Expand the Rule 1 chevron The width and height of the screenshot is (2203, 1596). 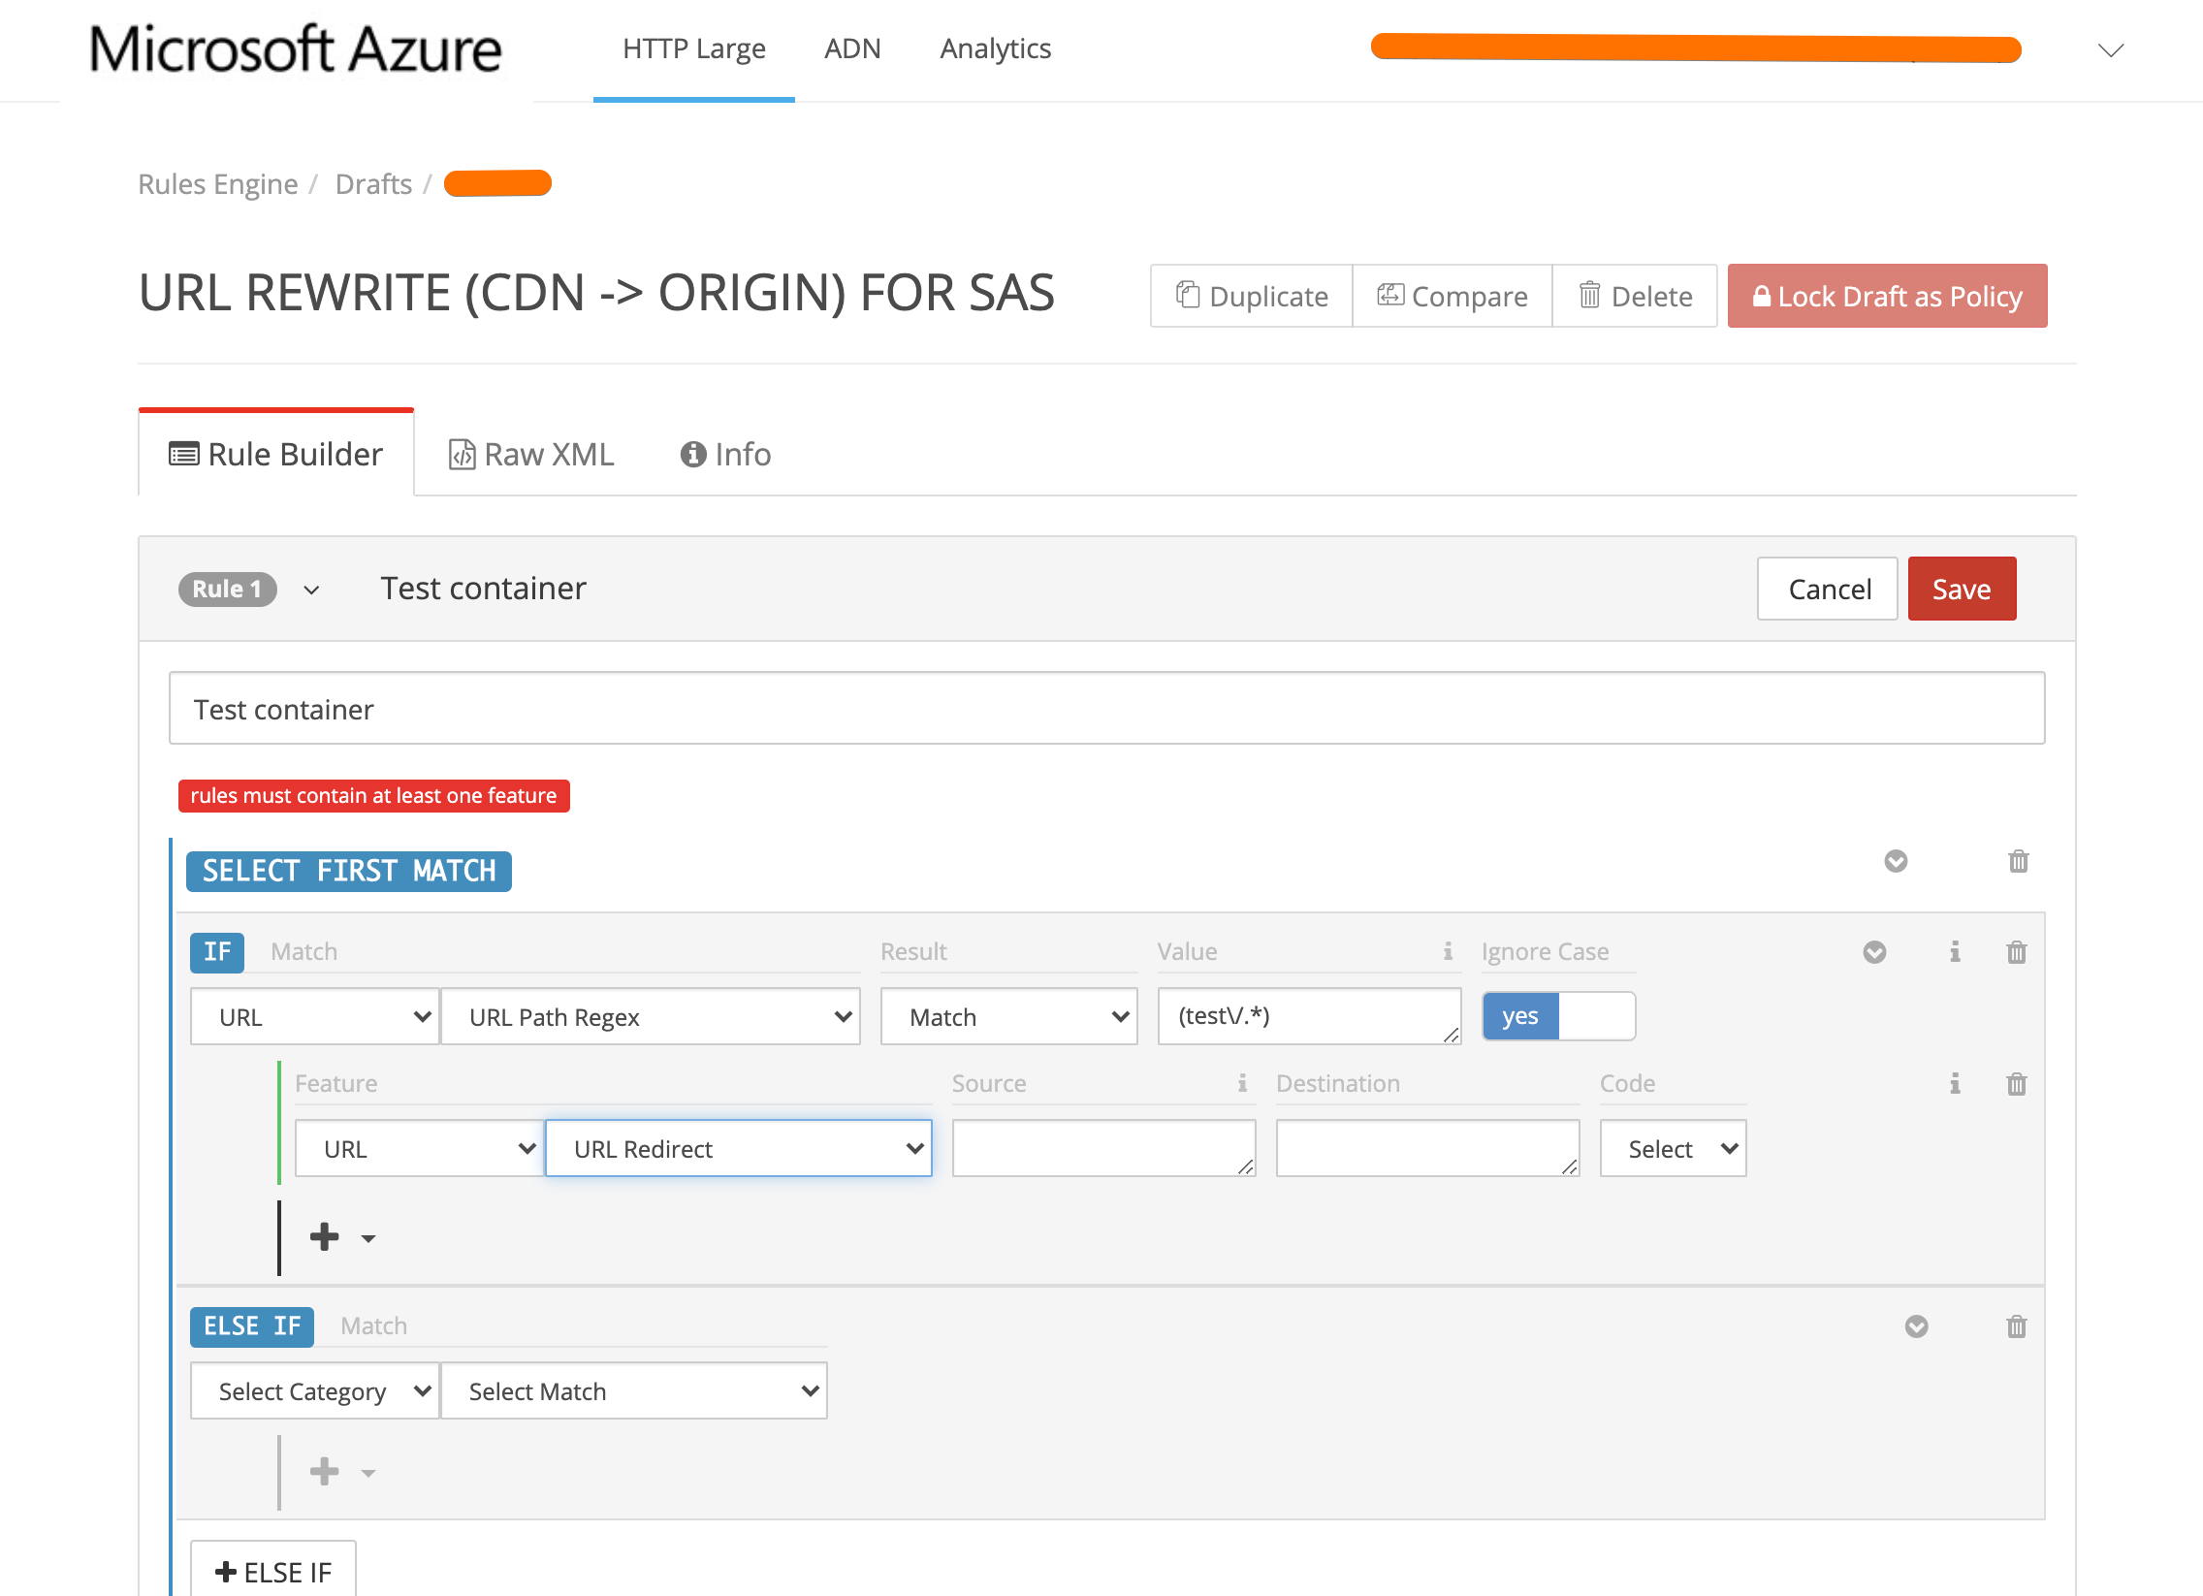pos(312,589)
